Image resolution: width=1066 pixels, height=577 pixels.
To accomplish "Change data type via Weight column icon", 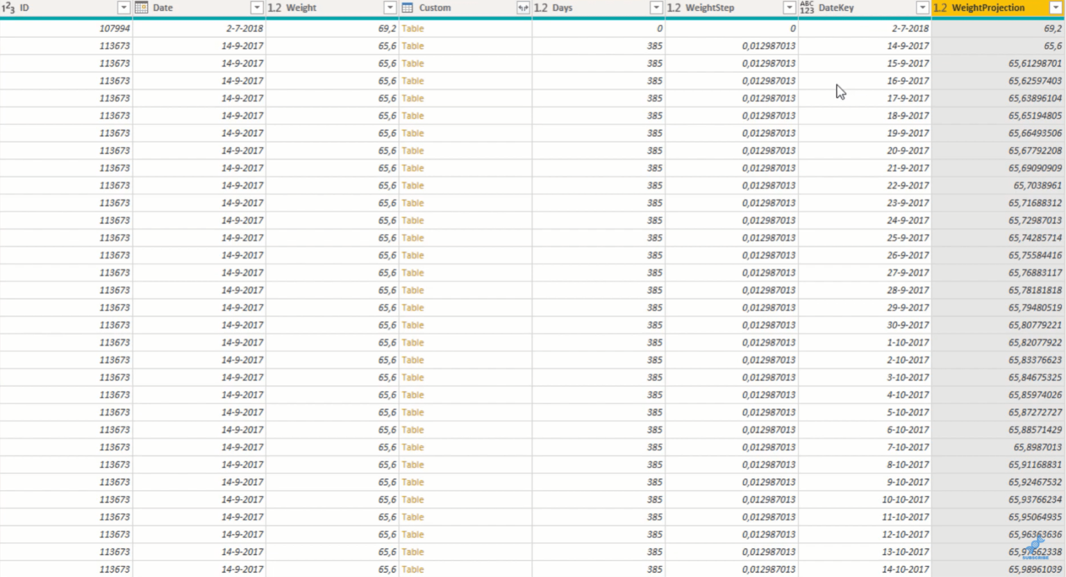I will 274,8.
